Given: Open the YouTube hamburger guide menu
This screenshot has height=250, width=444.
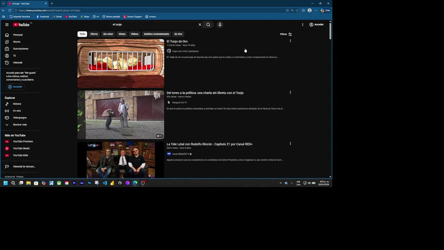Looking at the screenshot, I should click(7, 25).
